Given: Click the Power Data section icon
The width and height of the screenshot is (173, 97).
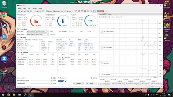Looking at the screenshot, I should pyautogui.click(x=18, y=29).
